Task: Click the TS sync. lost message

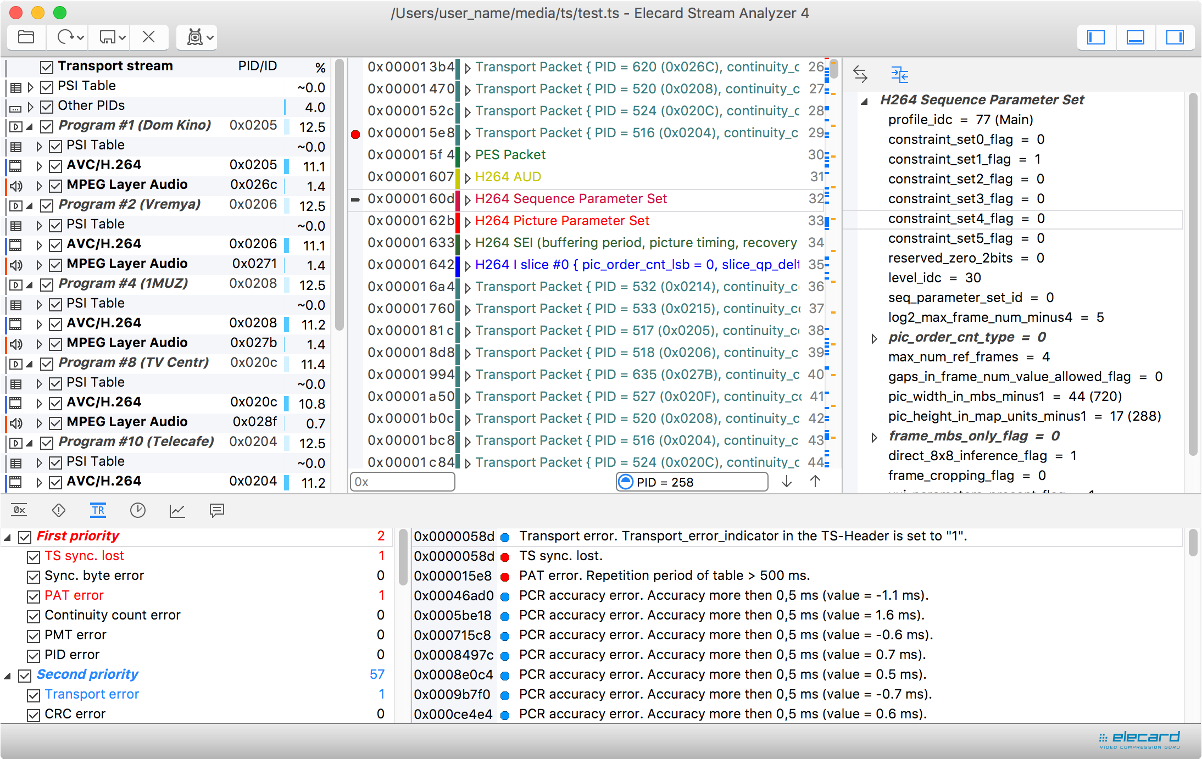Action: tap(797, 556)
